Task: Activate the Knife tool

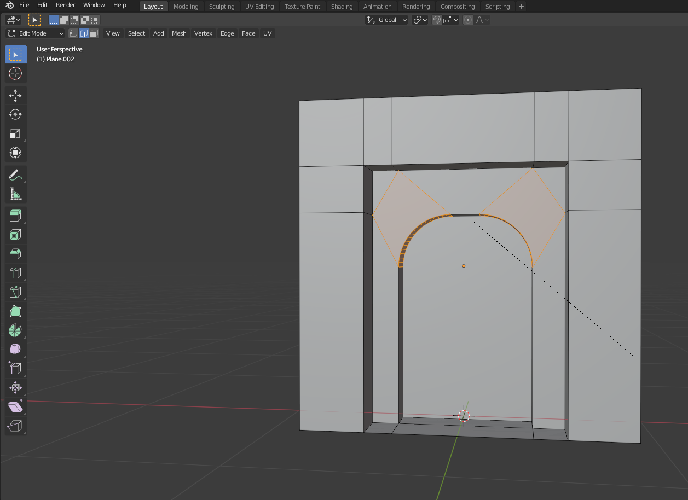Action: pos(15,292)
